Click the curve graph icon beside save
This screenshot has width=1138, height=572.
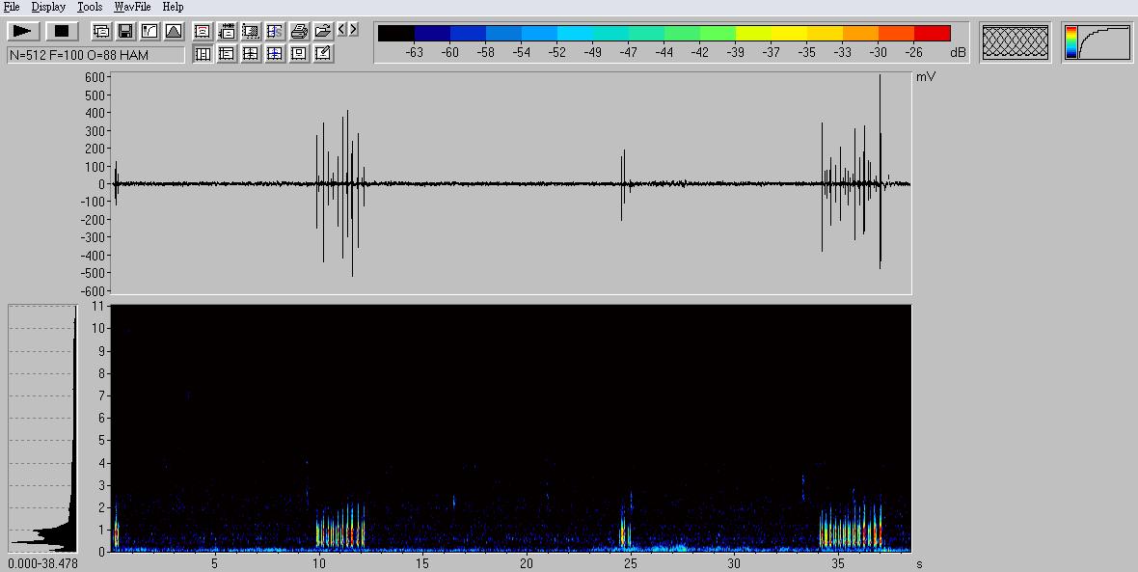coord(149,32)
